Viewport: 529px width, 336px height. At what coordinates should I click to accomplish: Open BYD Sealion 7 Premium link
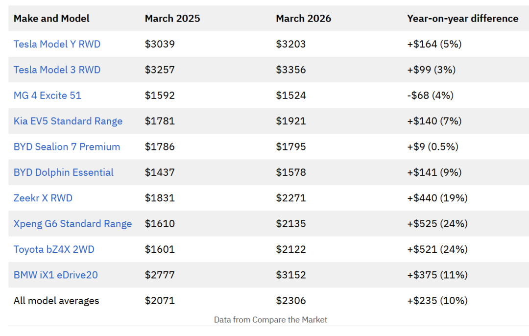click(67, 146)
